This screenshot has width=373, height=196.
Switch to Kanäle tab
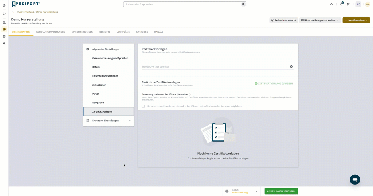point(159,32)
